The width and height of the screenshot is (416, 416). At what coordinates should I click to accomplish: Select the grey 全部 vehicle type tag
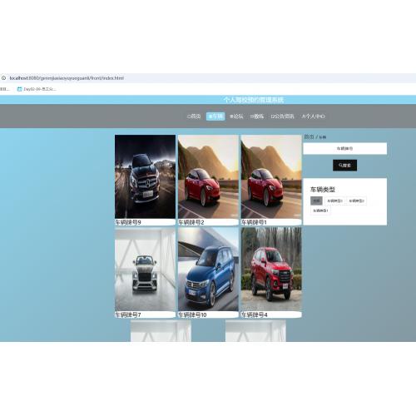pyautogui.click(x=316, y=201)
